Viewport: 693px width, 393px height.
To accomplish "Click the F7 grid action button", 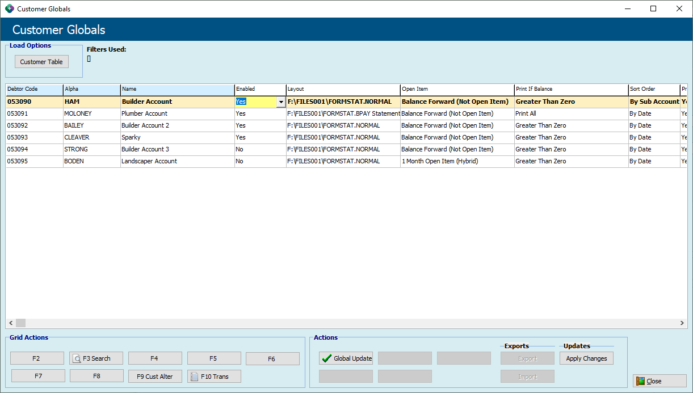I will 38,376.
